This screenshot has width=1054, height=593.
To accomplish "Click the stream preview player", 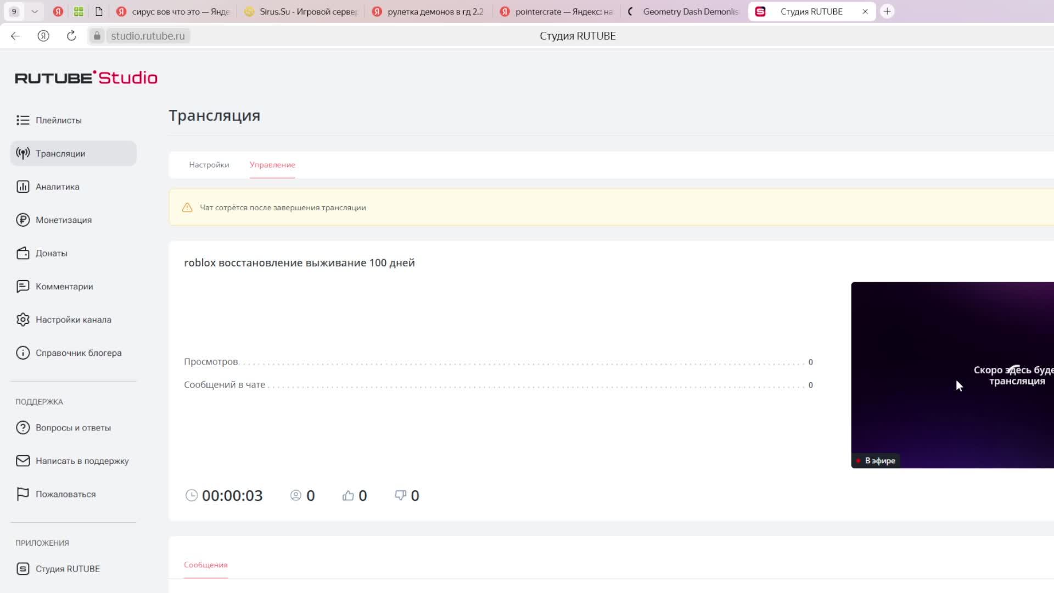I will 952,375.
